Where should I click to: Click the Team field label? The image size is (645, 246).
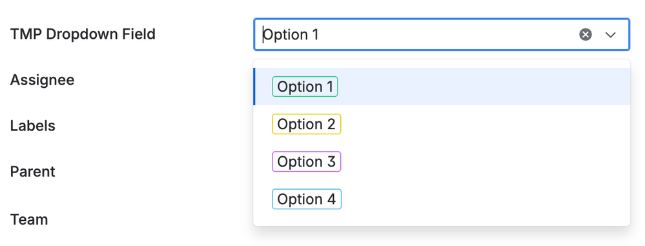click(x=29, y=220)
